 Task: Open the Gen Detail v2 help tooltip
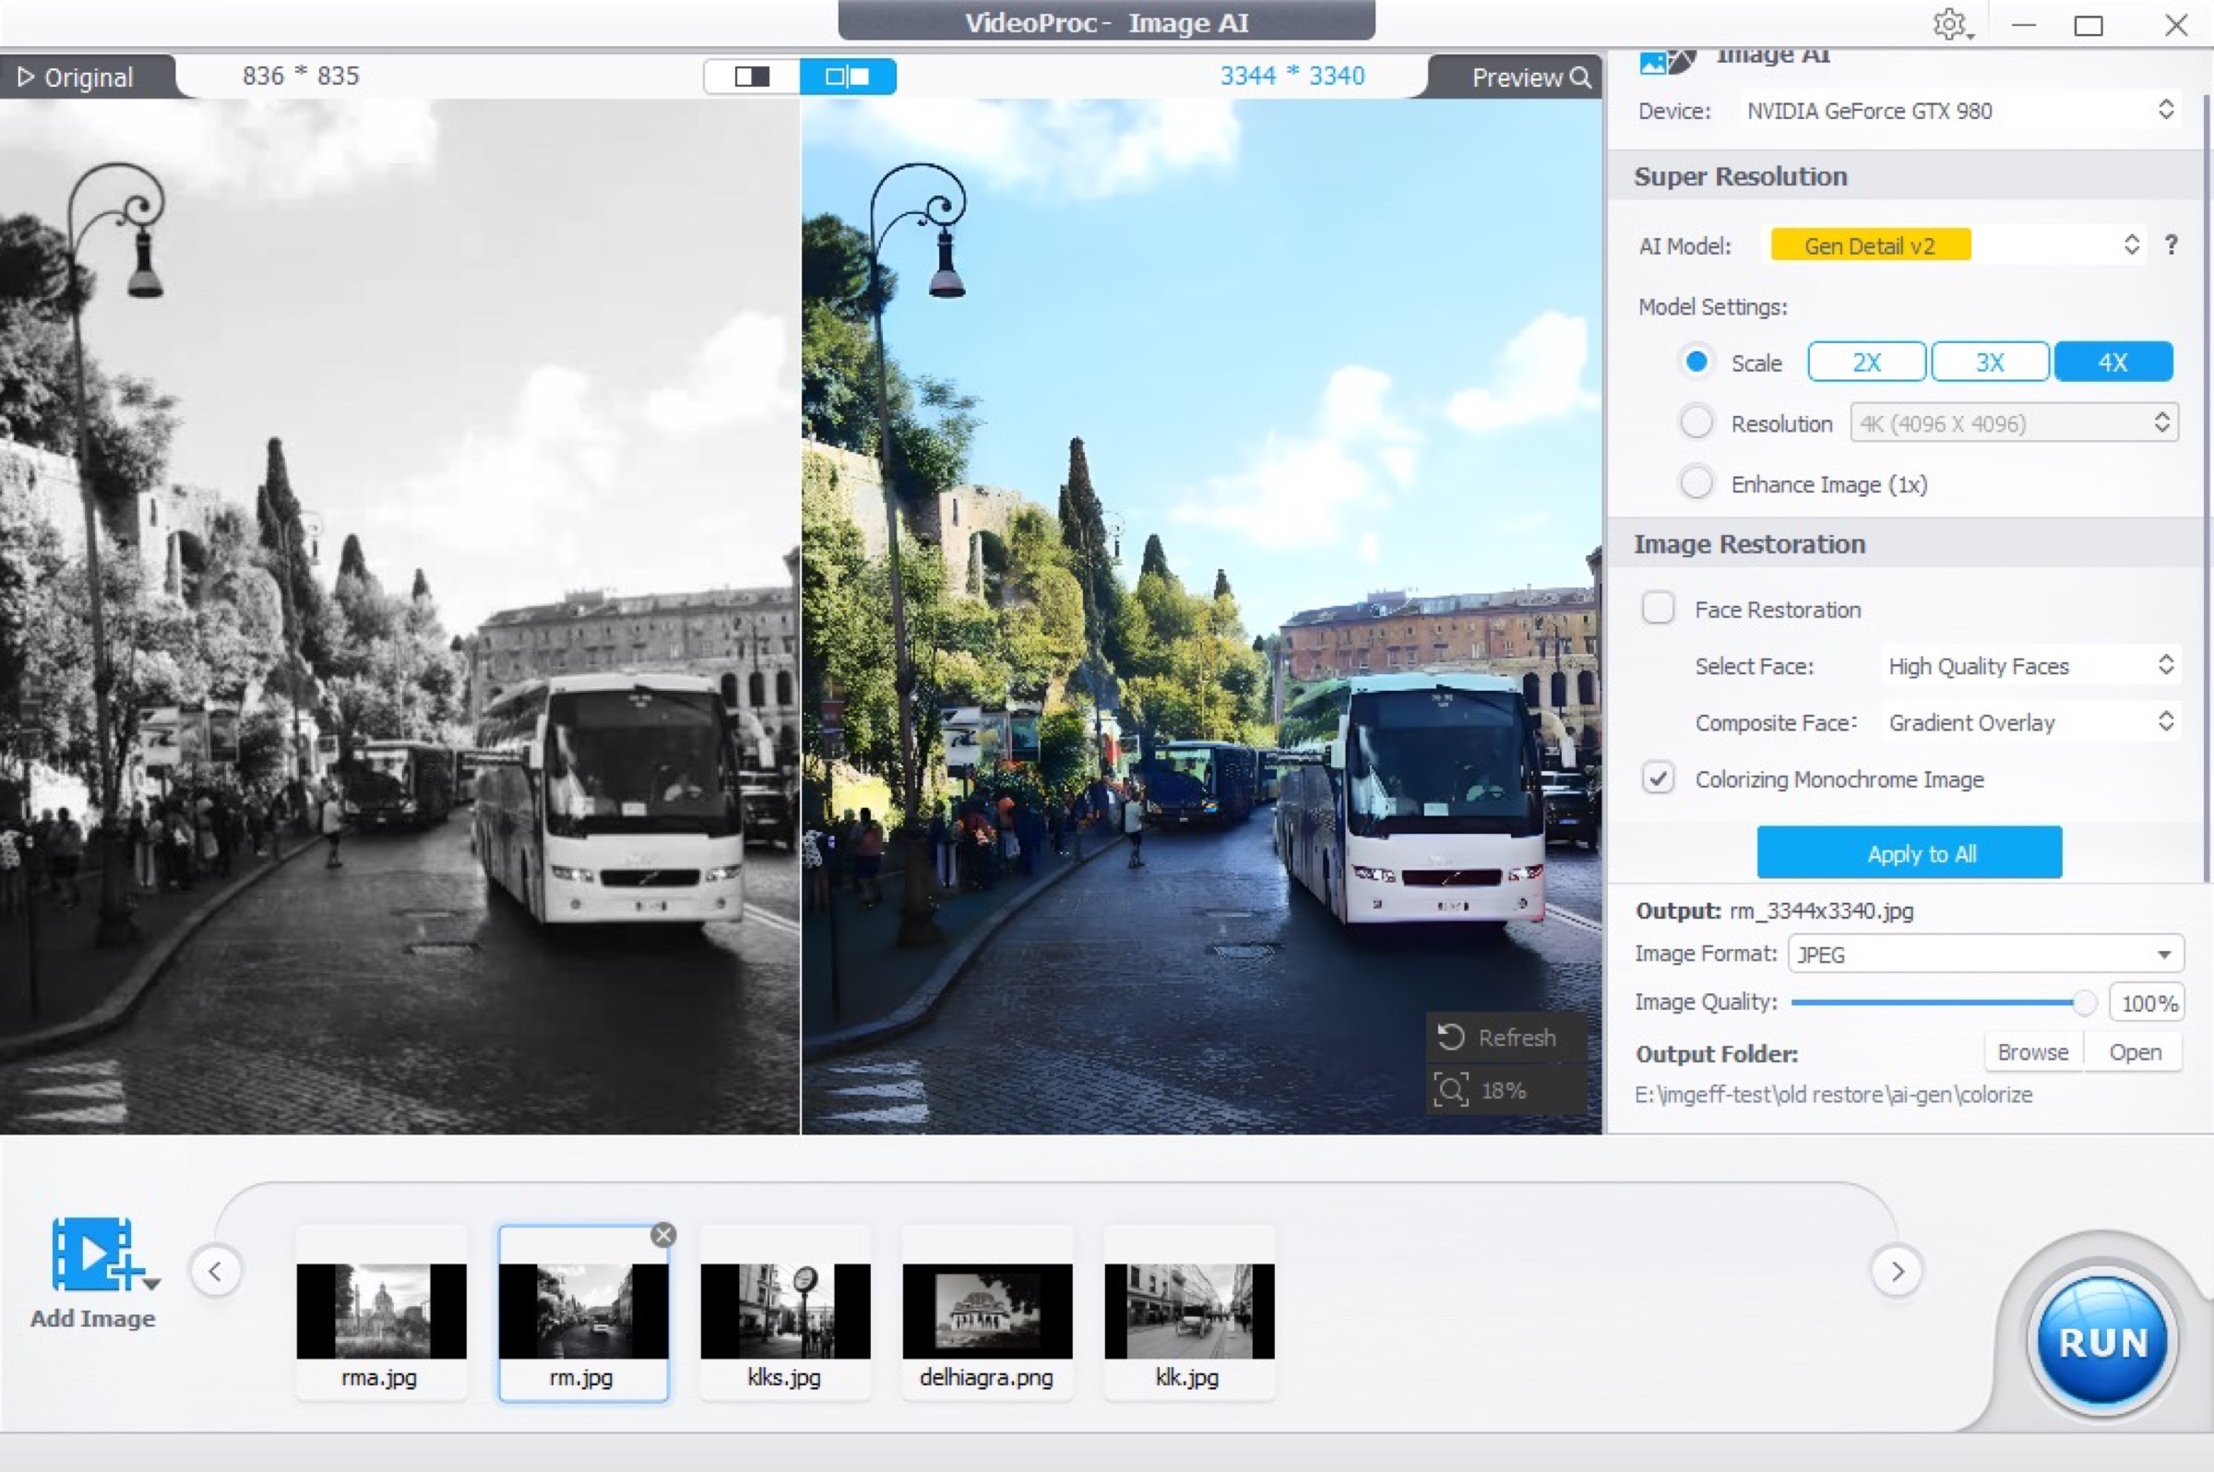(2171, 245)
